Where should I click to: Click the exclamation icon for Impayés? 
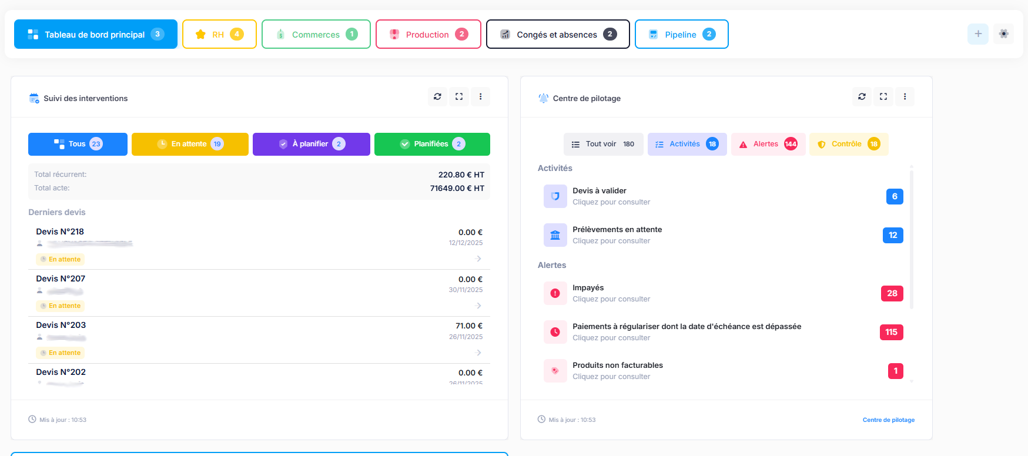[555, 293]
